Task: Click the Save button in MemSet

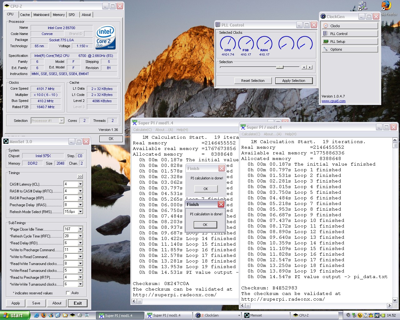Action: coord(36,303)
